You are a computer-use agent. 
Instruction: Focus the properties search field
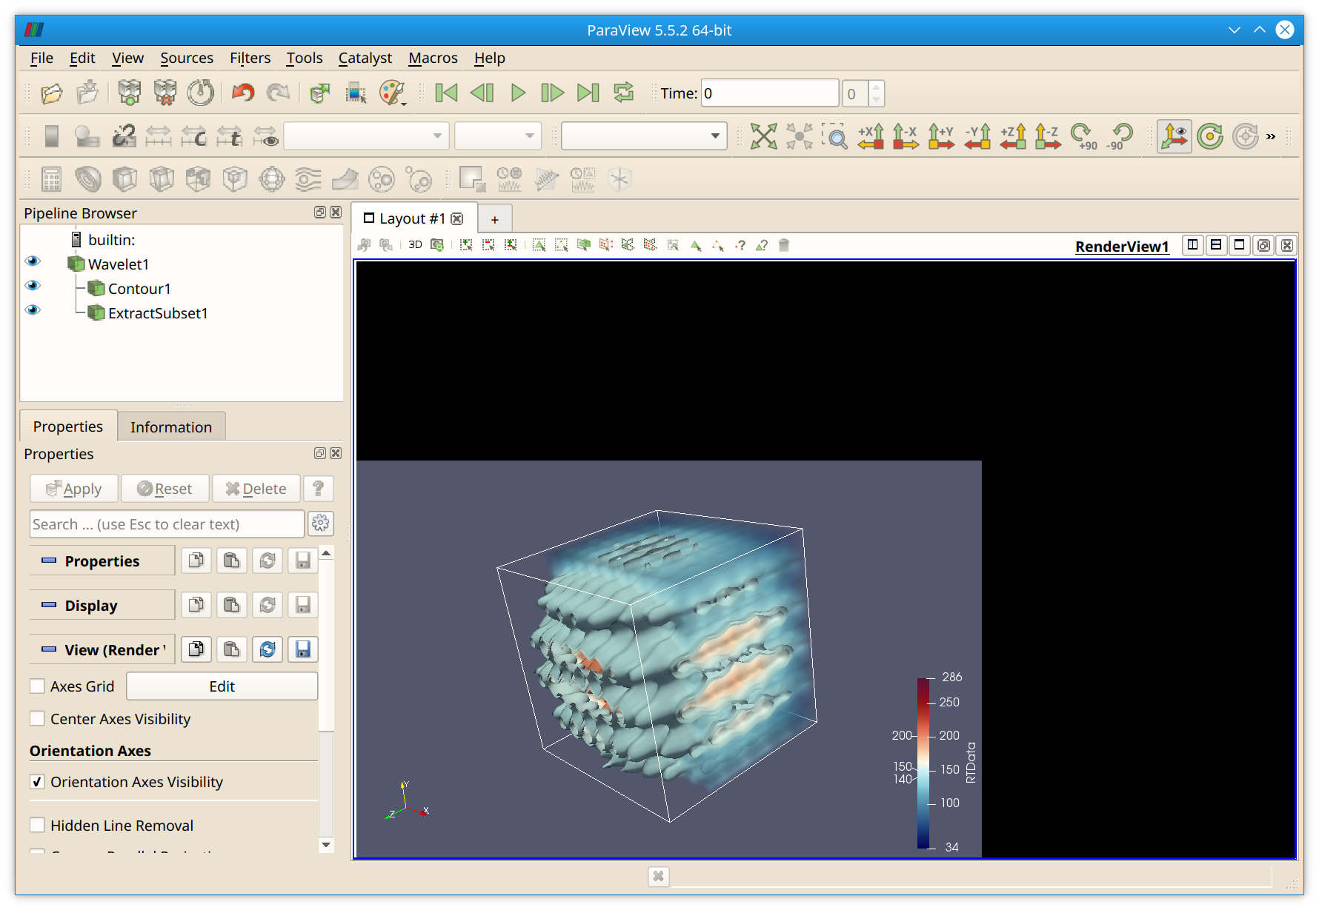[167, 524]
